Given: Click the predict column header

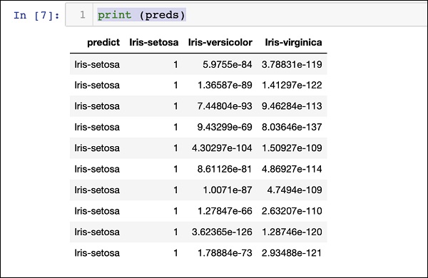Looking at the screenshot, I should pyautogui.click(x=103, y=42).
